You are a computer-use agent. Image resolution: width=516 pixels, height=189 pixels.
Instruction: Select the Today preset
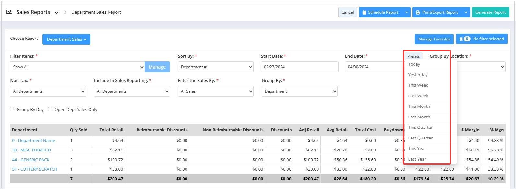(x=414, y=64)
